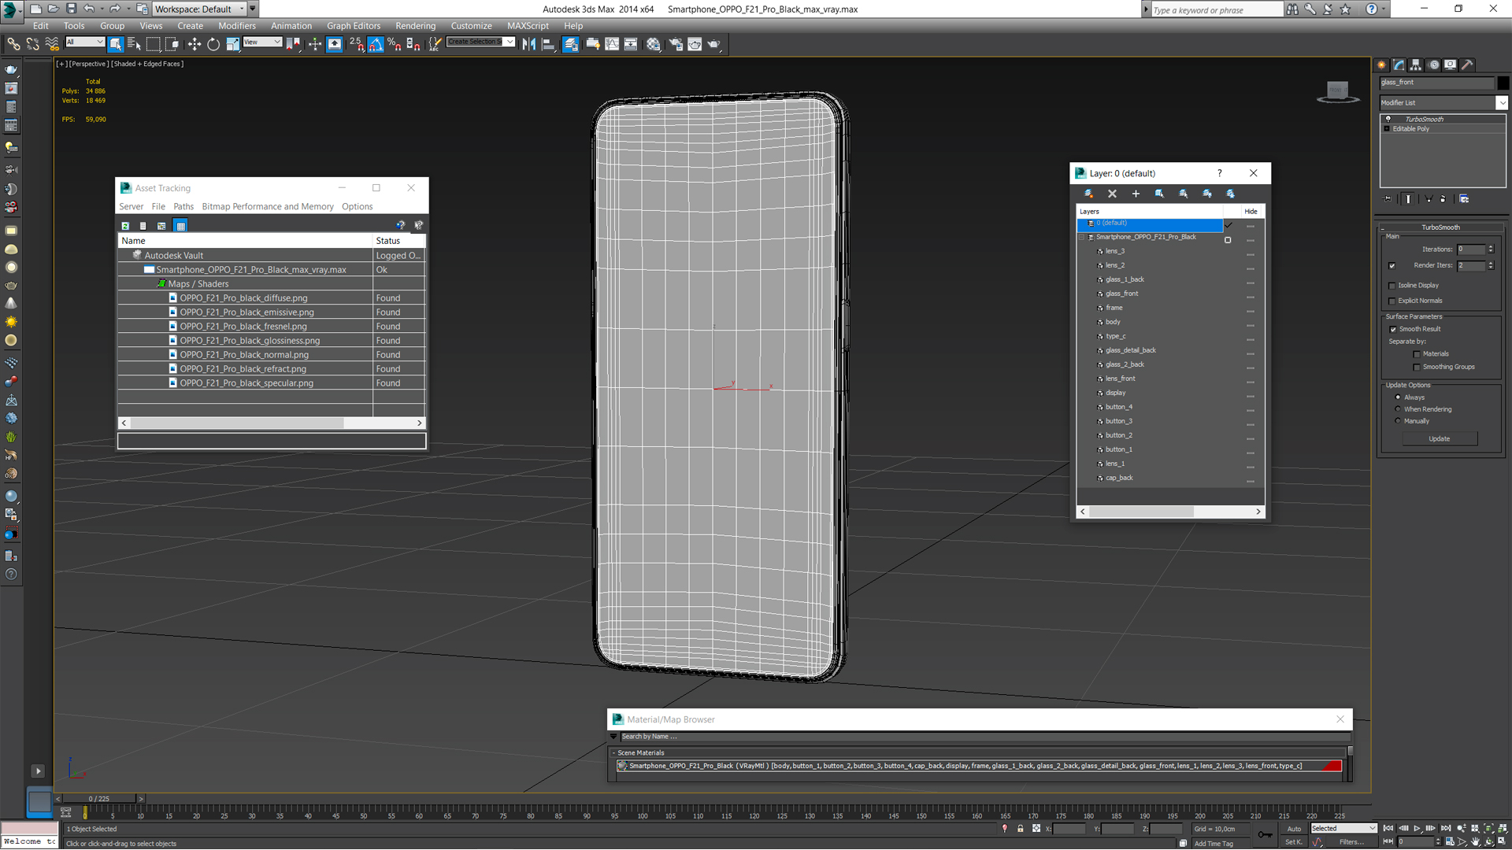Open the Utilities hammer panel tab
Image resolution: width=1512 pixels, height=850 pixels.
1467,65
